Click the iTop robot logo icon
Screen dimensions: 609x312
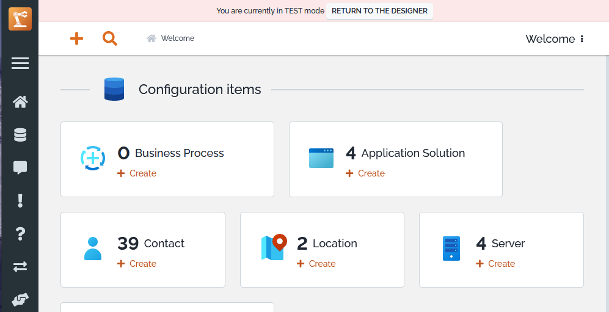click(x=20, y=18)
